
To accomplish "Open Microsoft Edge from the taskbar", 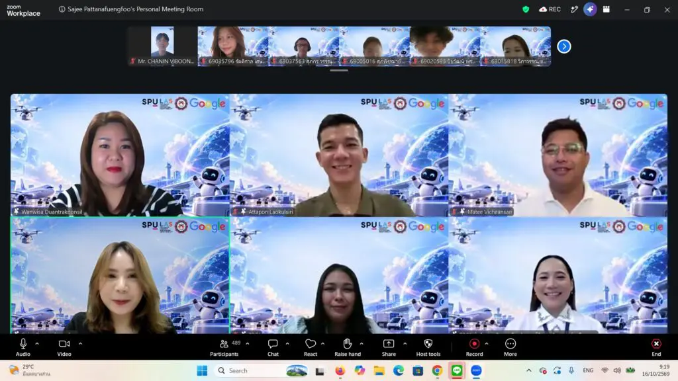I will click(398, 370).
